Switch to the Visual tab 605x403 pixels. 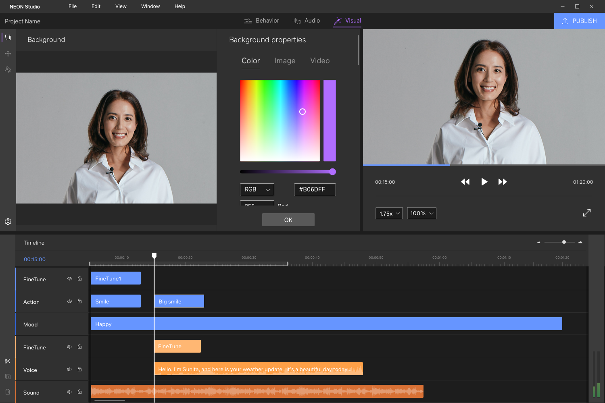pos(347,21)
